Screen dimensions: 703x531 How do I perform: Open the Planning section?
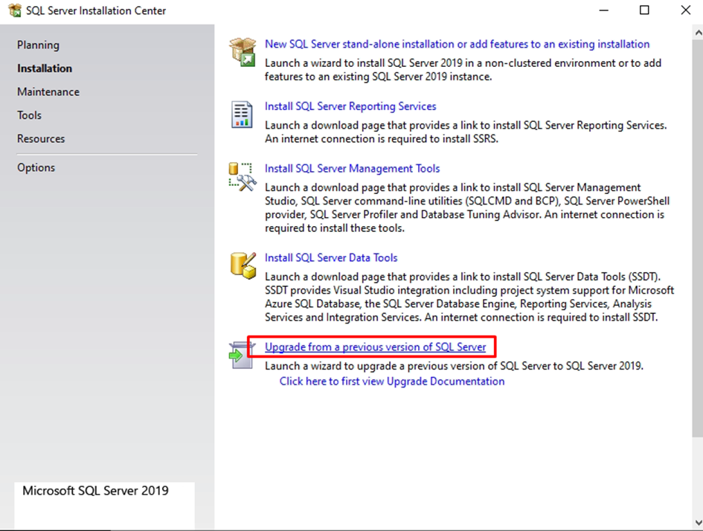(38, 45)
